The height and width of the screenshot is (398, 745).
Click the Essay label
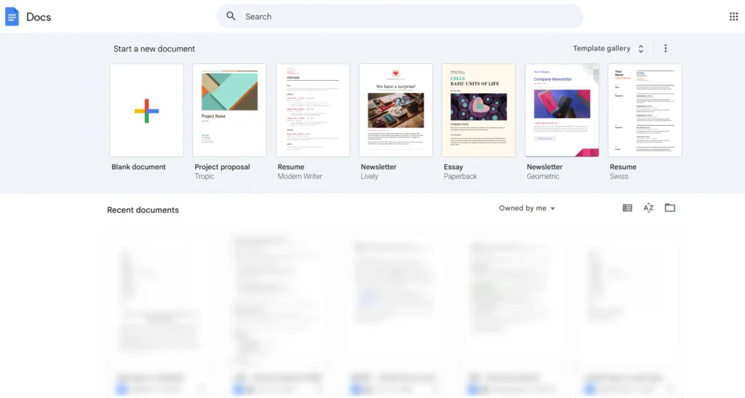(453, 167)
